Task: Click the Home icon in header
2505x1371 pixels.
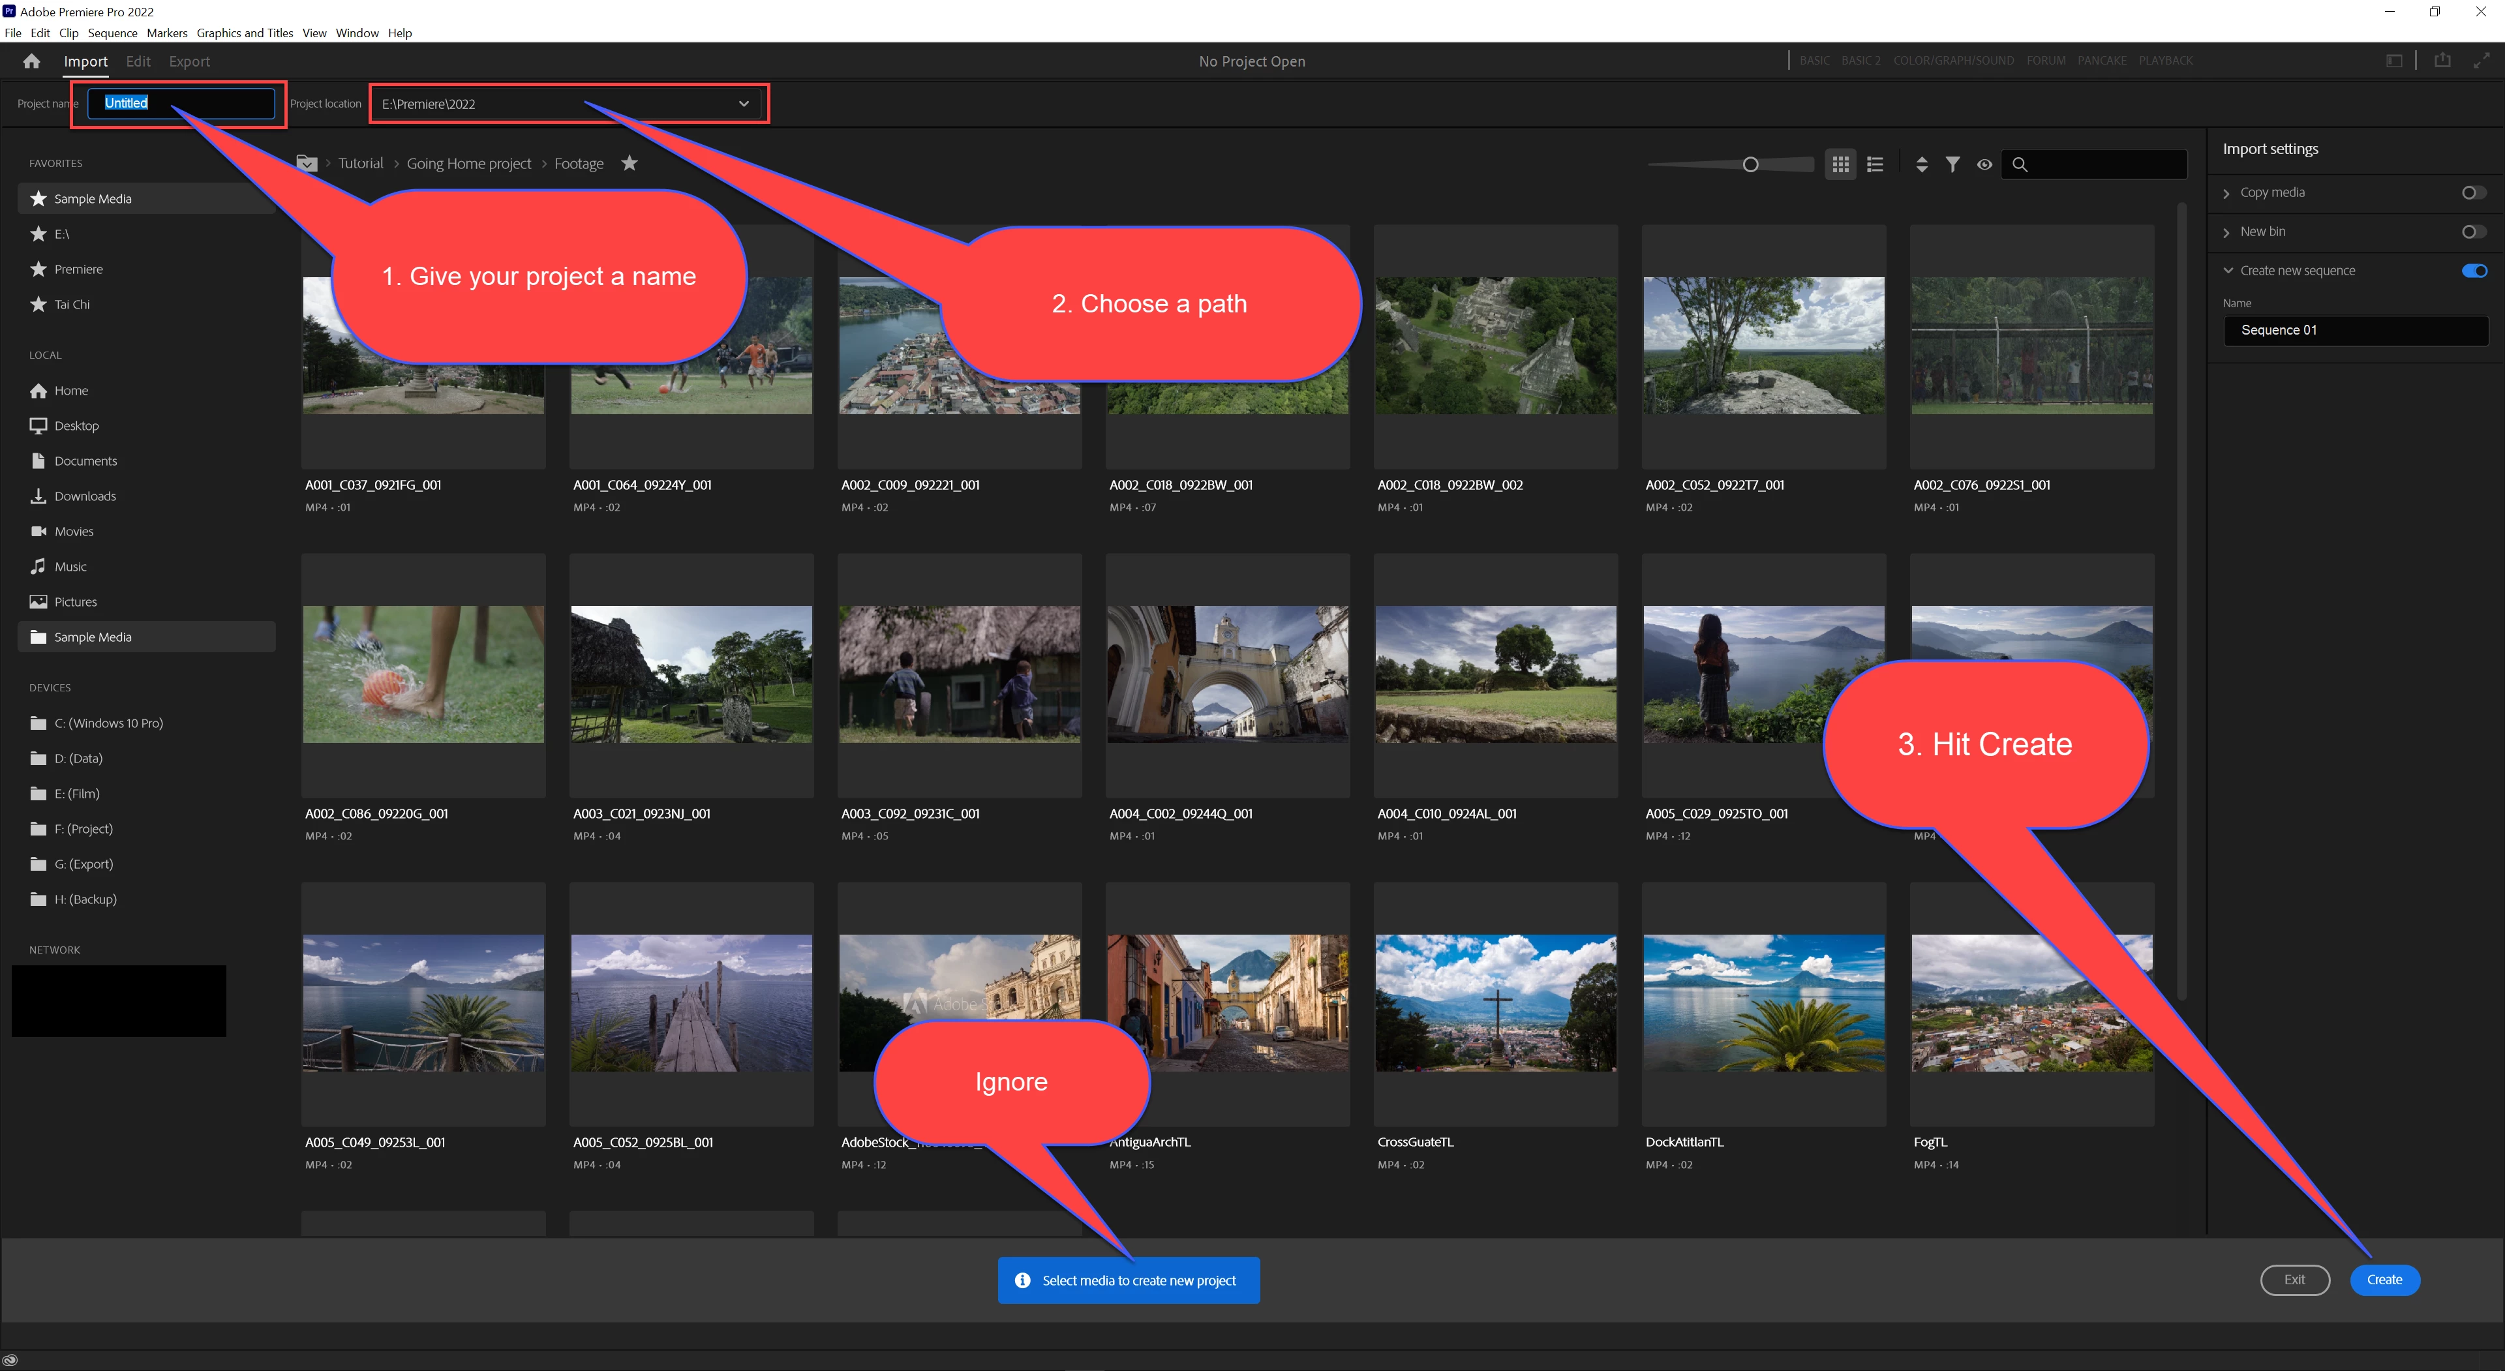Action: [31, 61]
